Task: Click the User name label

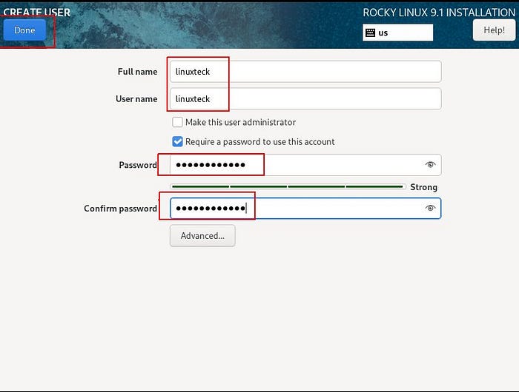Action: (136, 99)
